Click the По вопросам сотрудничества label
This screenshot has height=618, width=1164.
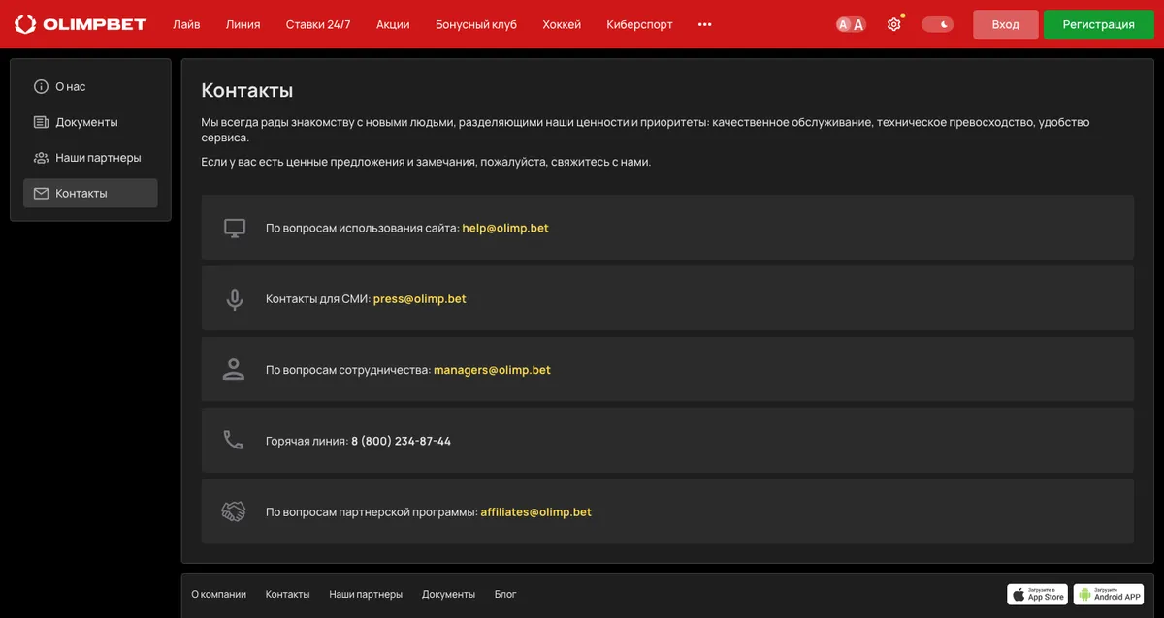[348, 369]
